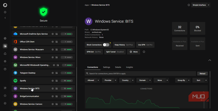The width and height of the screenshot is (218, 111).
Task: Select Windows Service: Wuauserv entry
Action: point(43,50)
